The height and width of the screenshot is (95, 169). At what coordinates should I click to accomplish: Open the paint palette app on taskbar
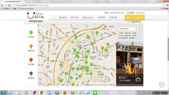click(80, 93)
